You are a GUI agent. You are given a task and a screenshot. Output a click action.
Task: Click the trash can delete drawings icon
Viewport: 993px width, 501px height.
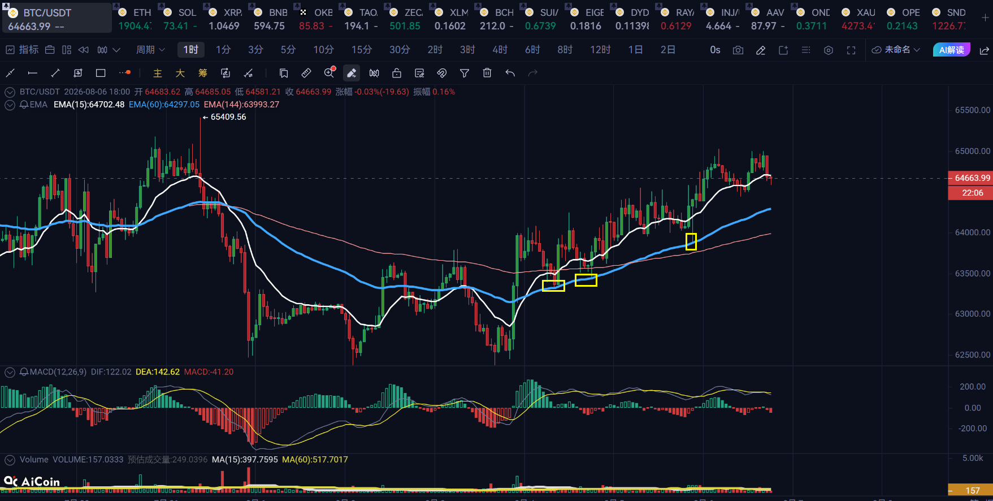[x=487, y=73]
